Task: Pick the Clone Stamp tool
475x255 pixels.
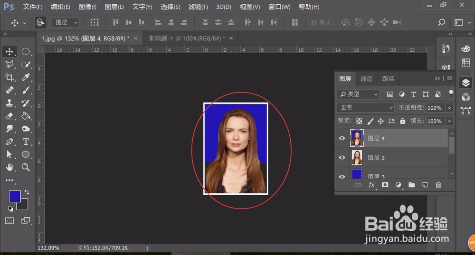Action: click(x=9, y=103)
